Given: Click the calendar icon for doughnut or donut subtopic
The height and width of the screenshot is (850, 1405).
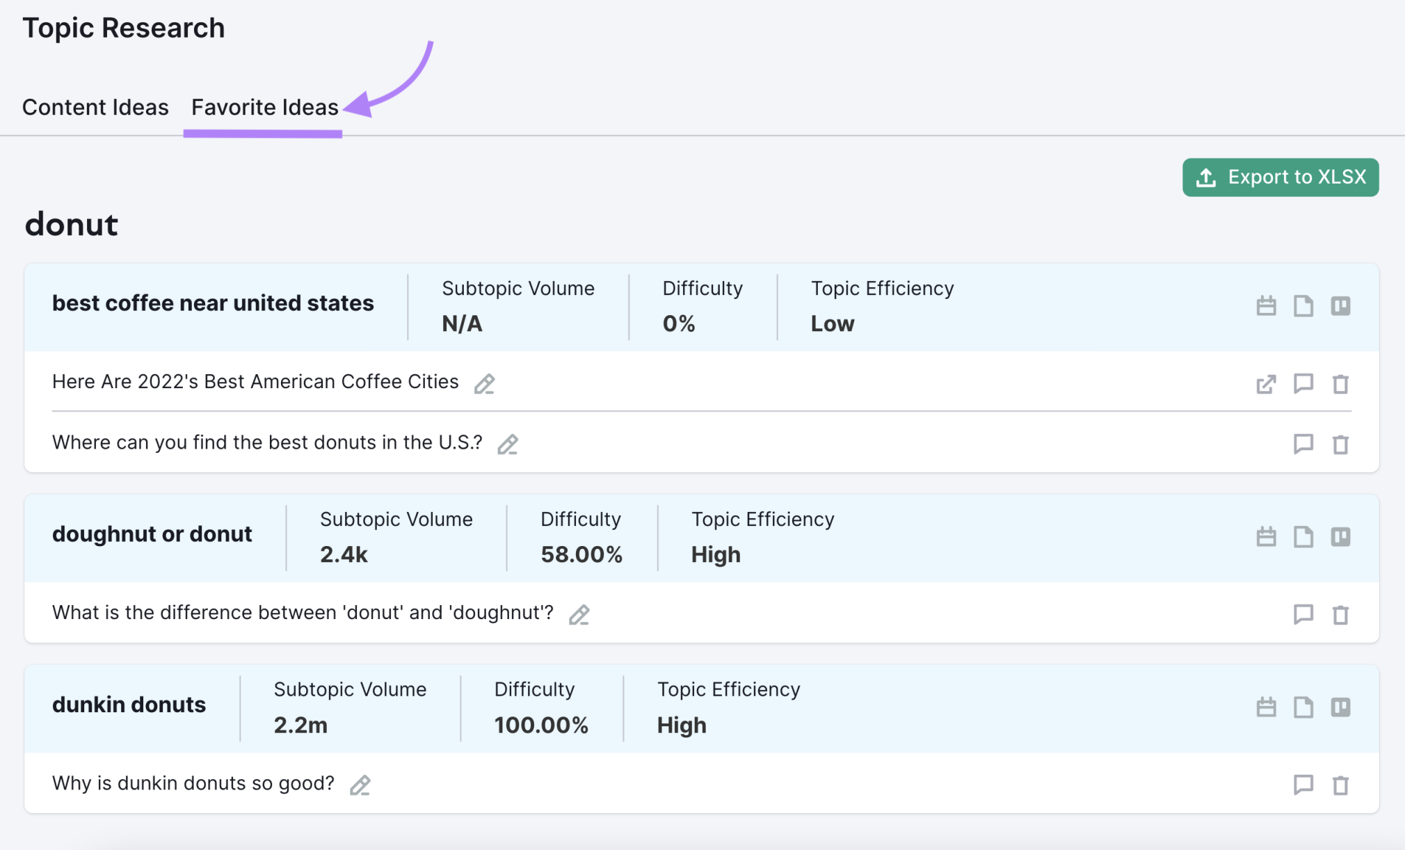Looking at the screenshot, I should (x=1269, y=535).
